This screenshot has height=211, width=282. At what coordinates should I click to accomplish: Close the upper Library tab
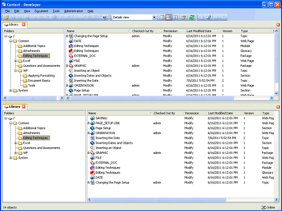tap(24, 25)
